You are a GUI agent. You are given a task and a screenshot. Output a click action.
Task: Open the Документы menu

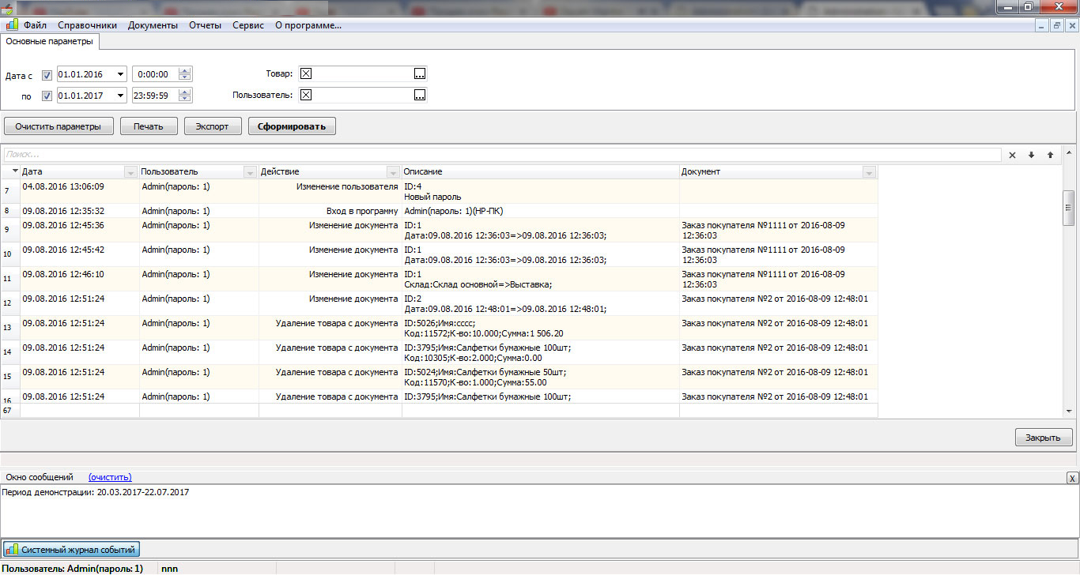pyautogui.click(x=153, y=25)
